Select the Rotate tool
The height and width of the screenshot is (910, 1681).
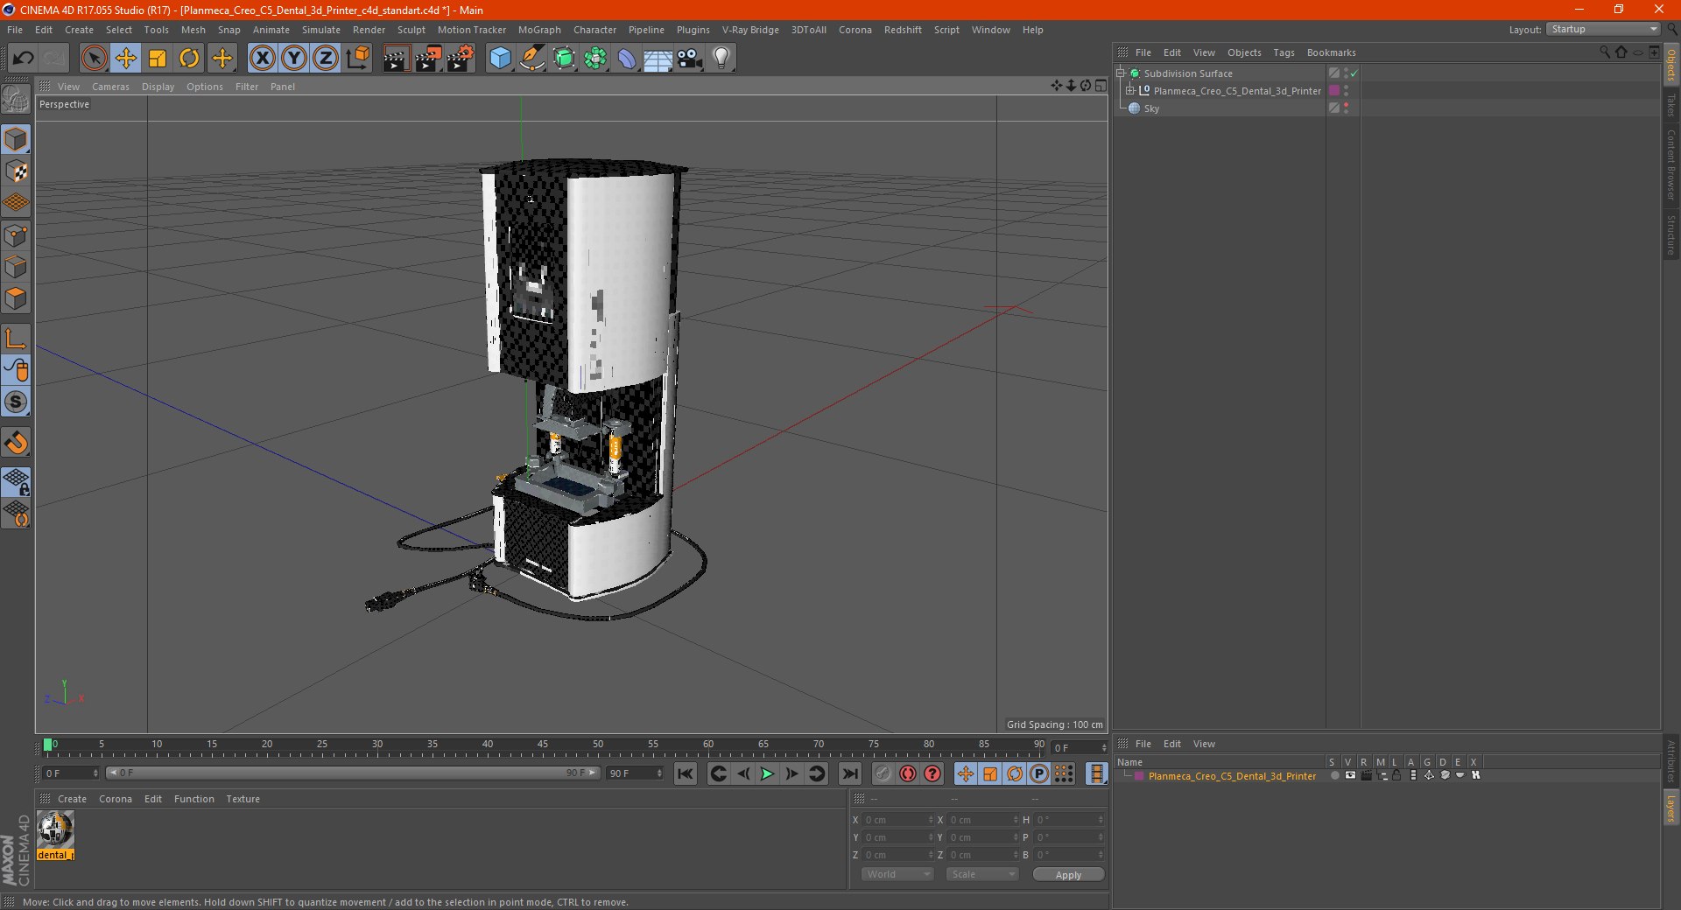point(189,59)
